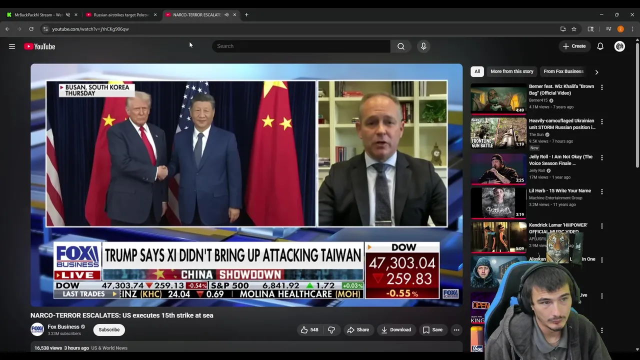Select the All filter chip
The width and height of the screenshot is (640, 360).
click(477, 71)
